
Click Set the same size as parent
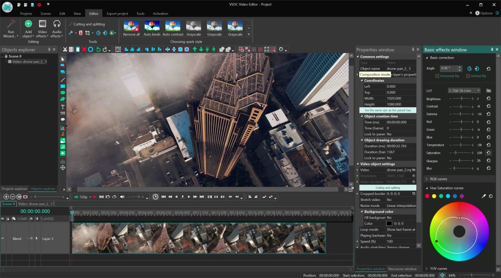(x=387, y=110)
